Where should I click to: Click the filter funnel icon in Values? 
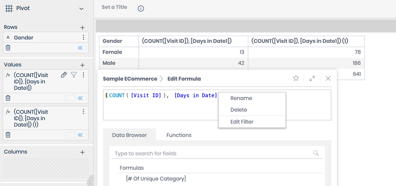(x=74, y=75)
